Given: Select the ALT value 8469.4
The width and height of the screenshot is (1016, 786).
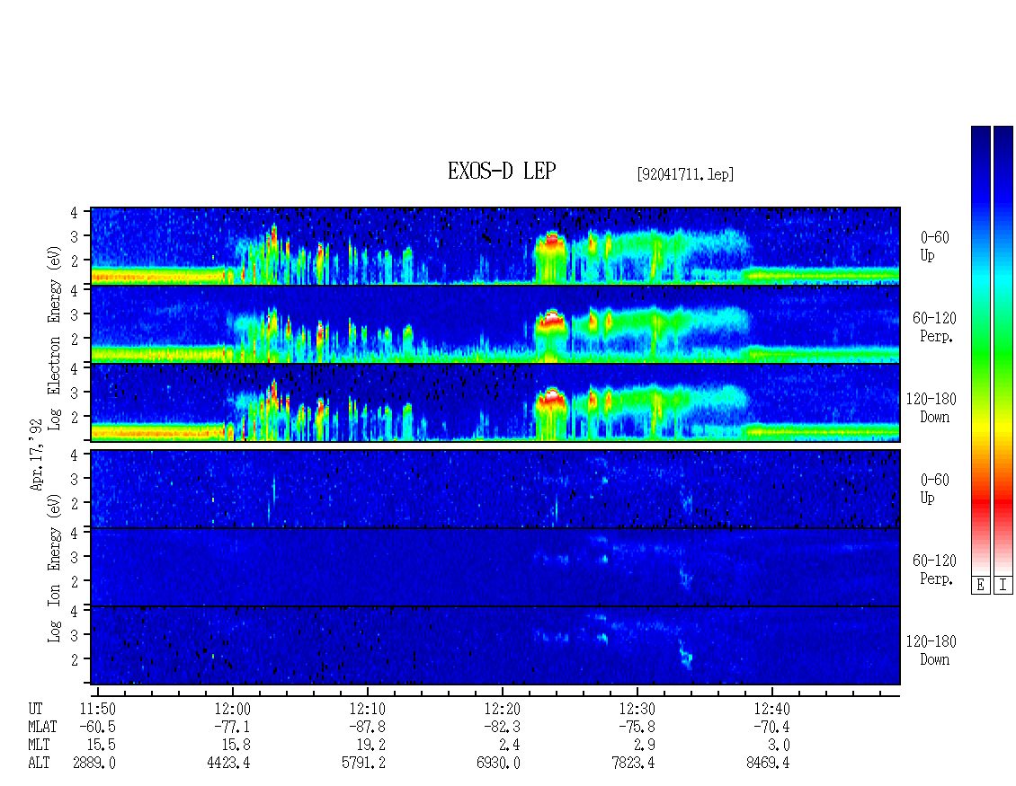Looking at the screenshot, I should click(768, 764).
